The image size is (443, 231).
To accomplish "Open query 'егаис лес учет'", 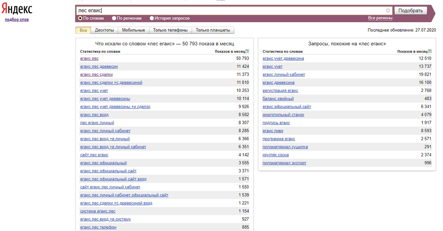I will point(94,90).
